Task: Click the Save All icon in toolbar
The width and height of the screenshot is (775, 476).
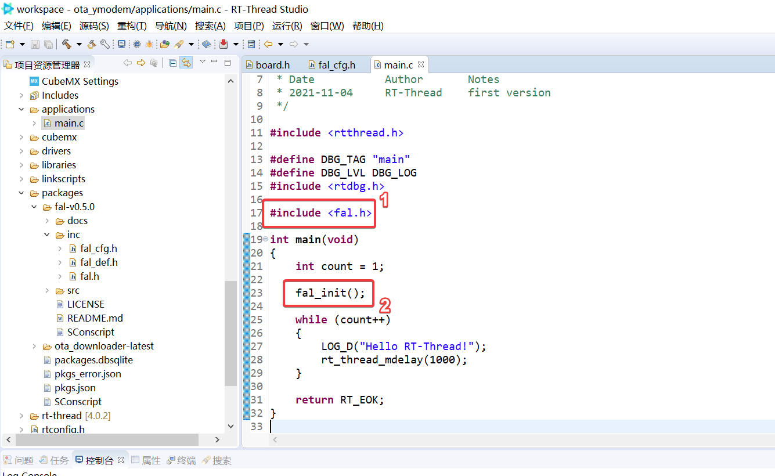Action: pyautogui.click(x=48, y=44)
